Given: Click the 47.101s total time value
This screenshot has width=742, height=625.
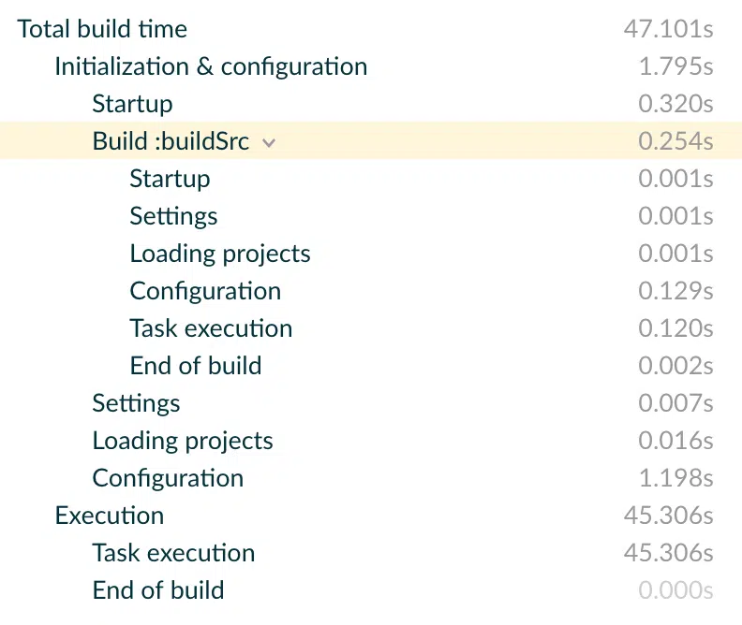Looking at the screenshot, I should [668, 29].
